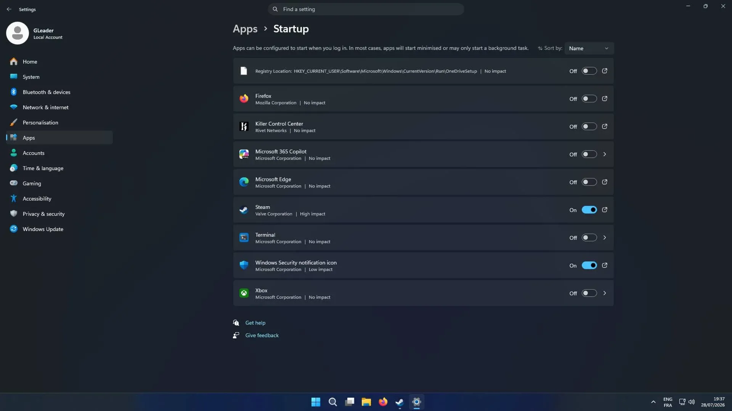Open Accessibility settings category
This screenshot has height=411, width=732.
(59, 199)
